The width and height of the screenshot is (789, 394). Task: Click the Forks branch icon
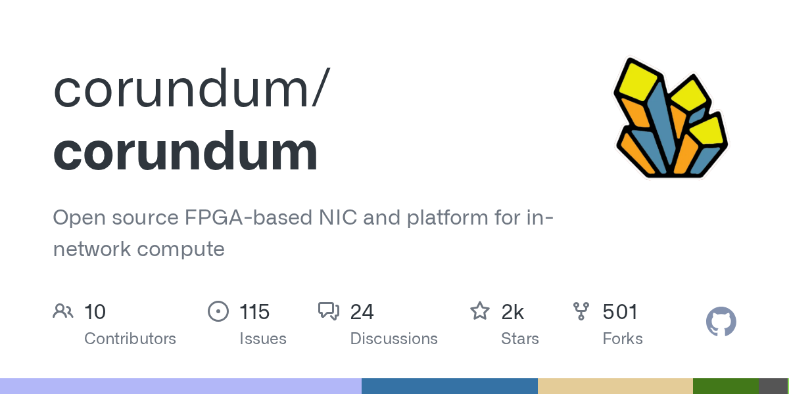(x=581, y=311)
